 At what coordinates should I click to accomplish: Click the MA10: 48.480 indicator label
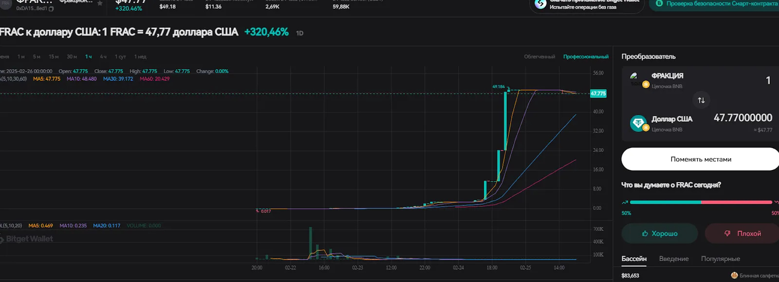[82, 79]
